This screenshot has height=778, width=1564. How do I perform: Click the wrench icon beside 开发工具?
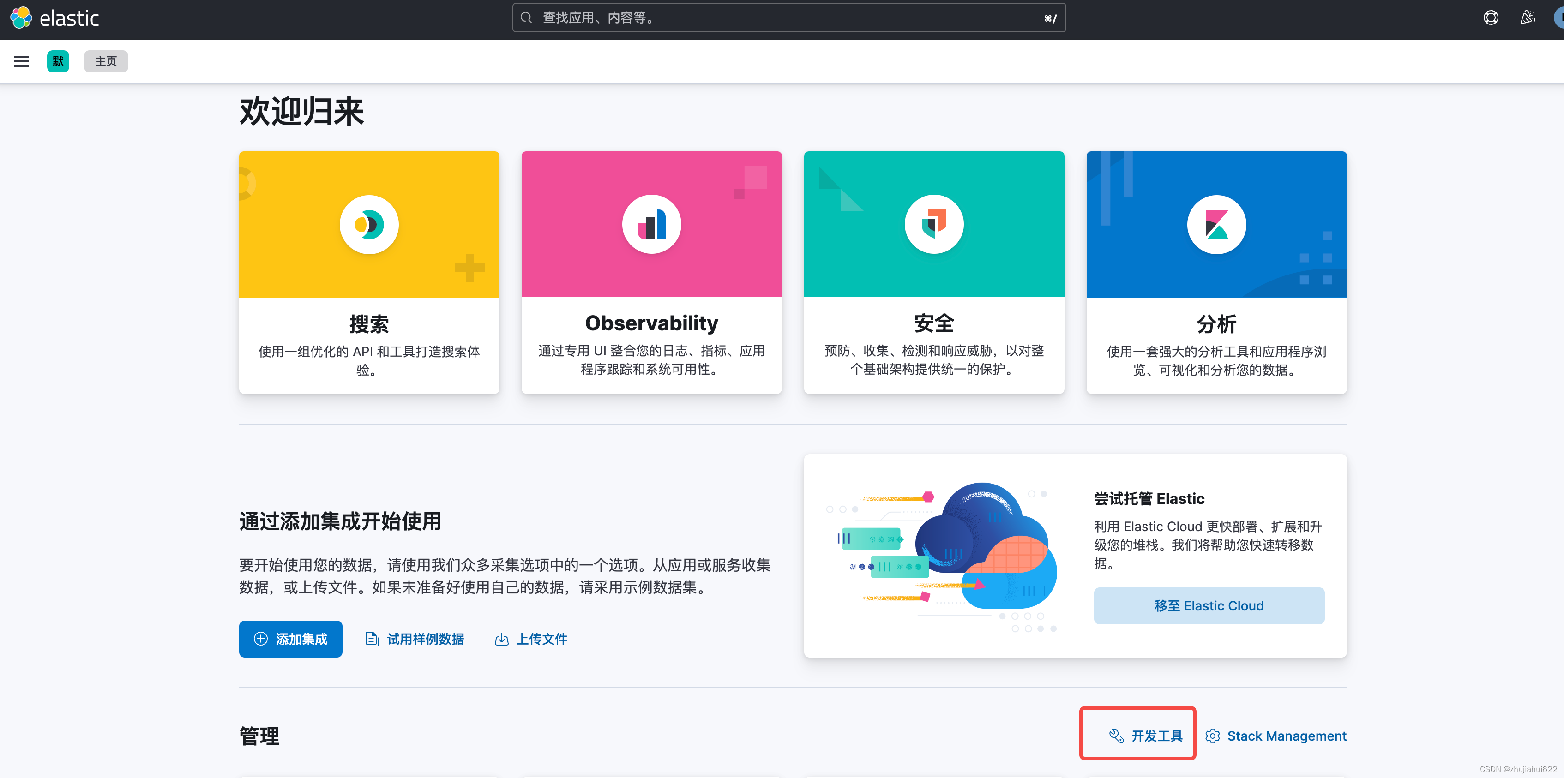1117,736
